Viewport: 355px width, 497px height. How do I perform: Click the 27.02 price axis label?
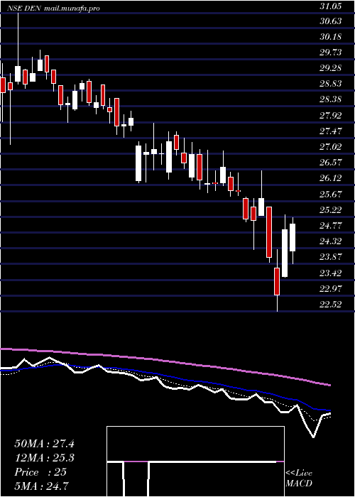[x=330, y=147]
